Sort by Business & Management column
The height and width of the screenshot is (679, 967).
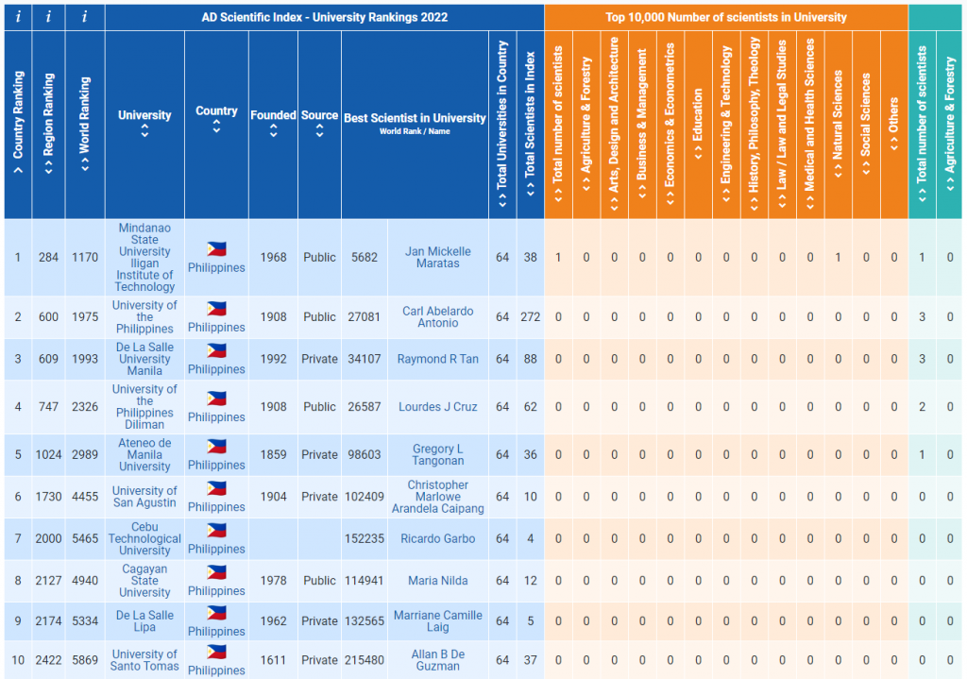coord(642,192)
